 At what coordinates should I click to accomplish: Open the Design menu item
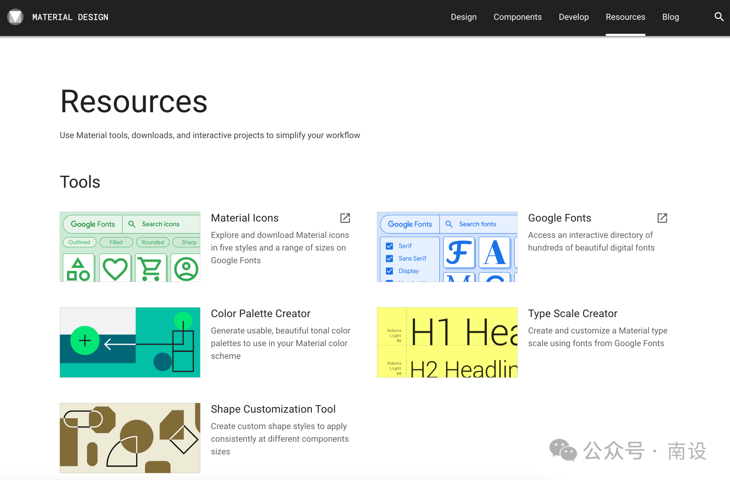463,17
